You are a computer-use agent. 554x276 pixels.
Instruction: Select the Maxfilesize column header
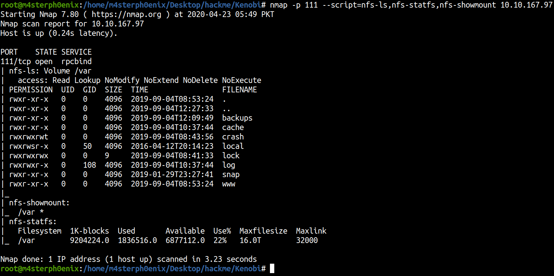[x=263, y=231]
